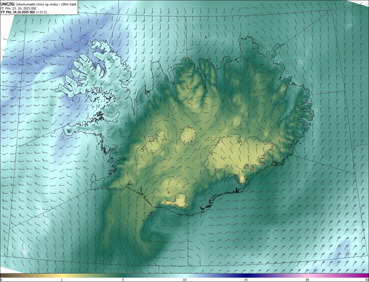
Task: Click the 12.4 value label on the map
Action: (80, 41)
